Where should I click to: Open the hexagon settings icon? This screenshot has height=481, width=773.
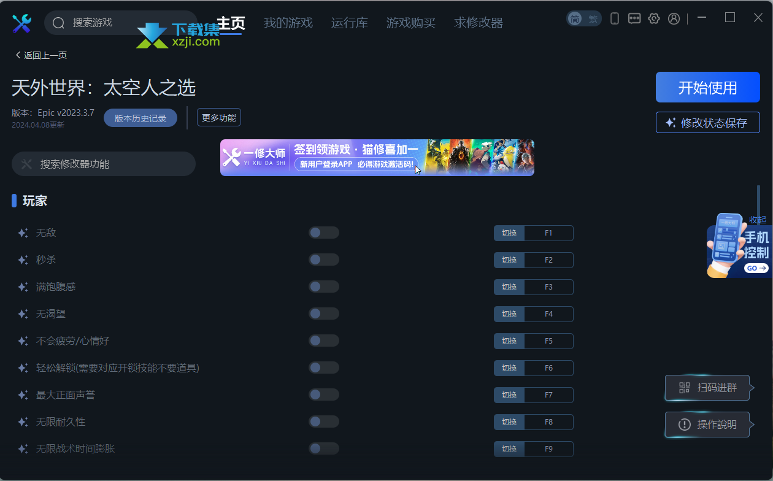click(654, 18)
